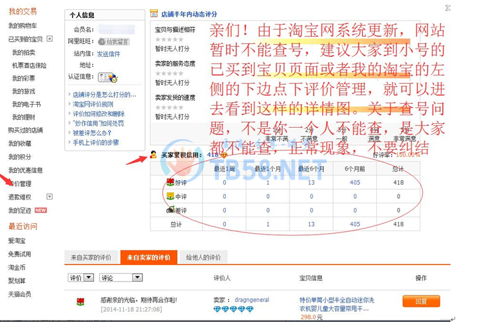Click the black flower icon beside 差评
Viewport: 481px width, 322px height.
click(x=170, y=210)
